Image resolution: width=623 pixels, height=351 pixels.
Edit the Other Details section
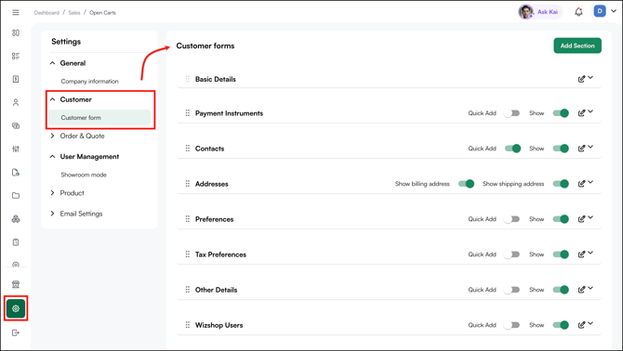(x=581, y=290)
